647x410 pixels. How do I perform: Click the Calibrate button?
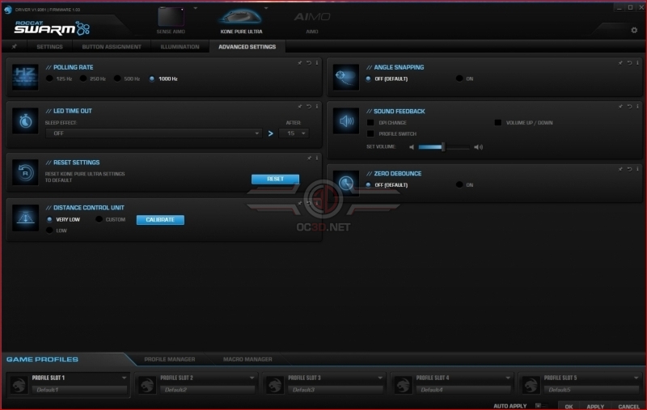(160, 219)
